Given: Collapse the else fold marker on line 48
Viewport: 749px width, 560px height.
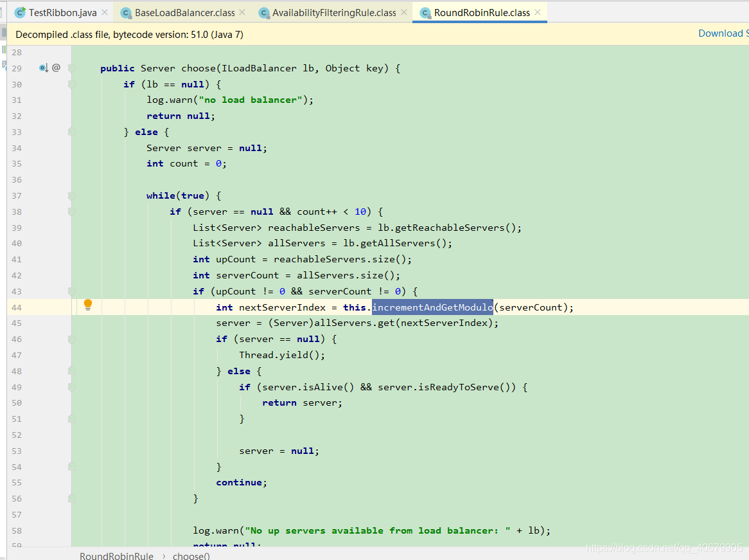Looking at the screenshot, I should [x=72, y=371].
